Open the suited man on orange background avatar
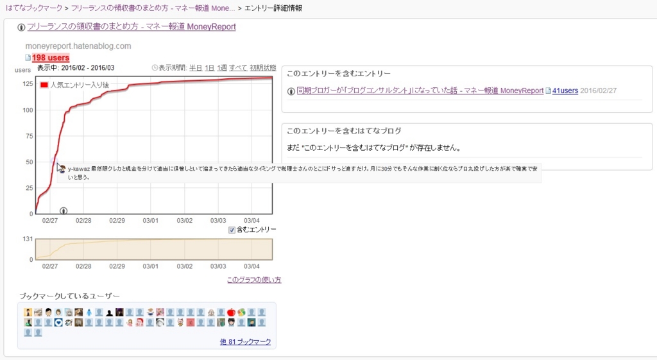 pos(28,313)
